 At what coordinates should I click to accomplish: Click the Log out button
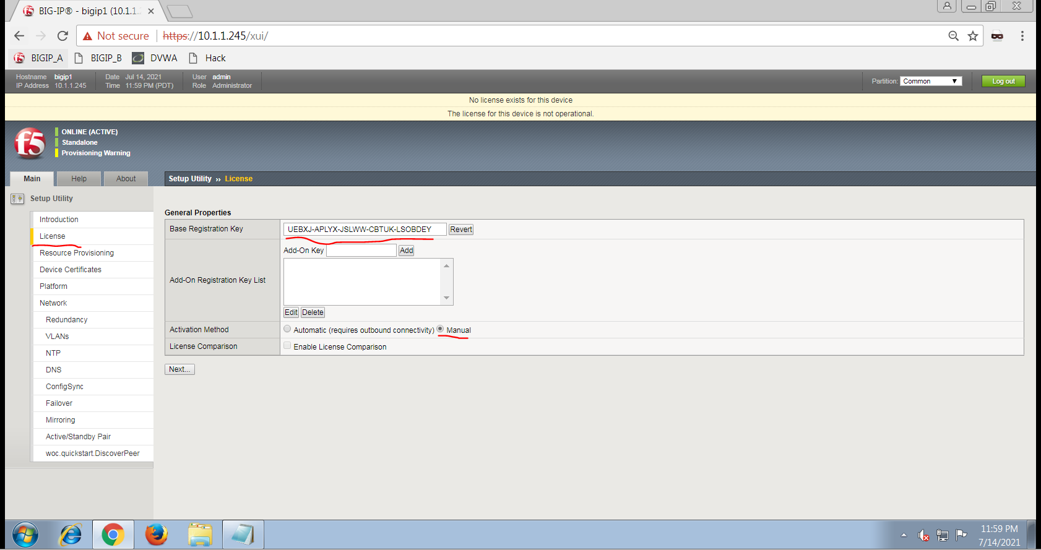pyautogui.click(x=1003, y=81)
